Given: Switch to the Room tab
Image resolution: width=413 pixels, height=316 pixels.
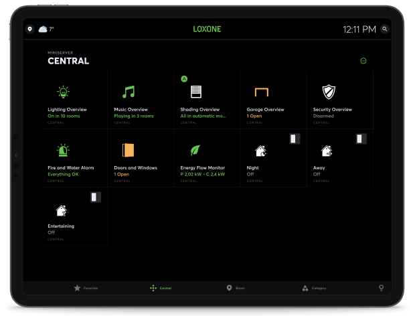Looking at the screenshot, I should click(x=235, y=288).
